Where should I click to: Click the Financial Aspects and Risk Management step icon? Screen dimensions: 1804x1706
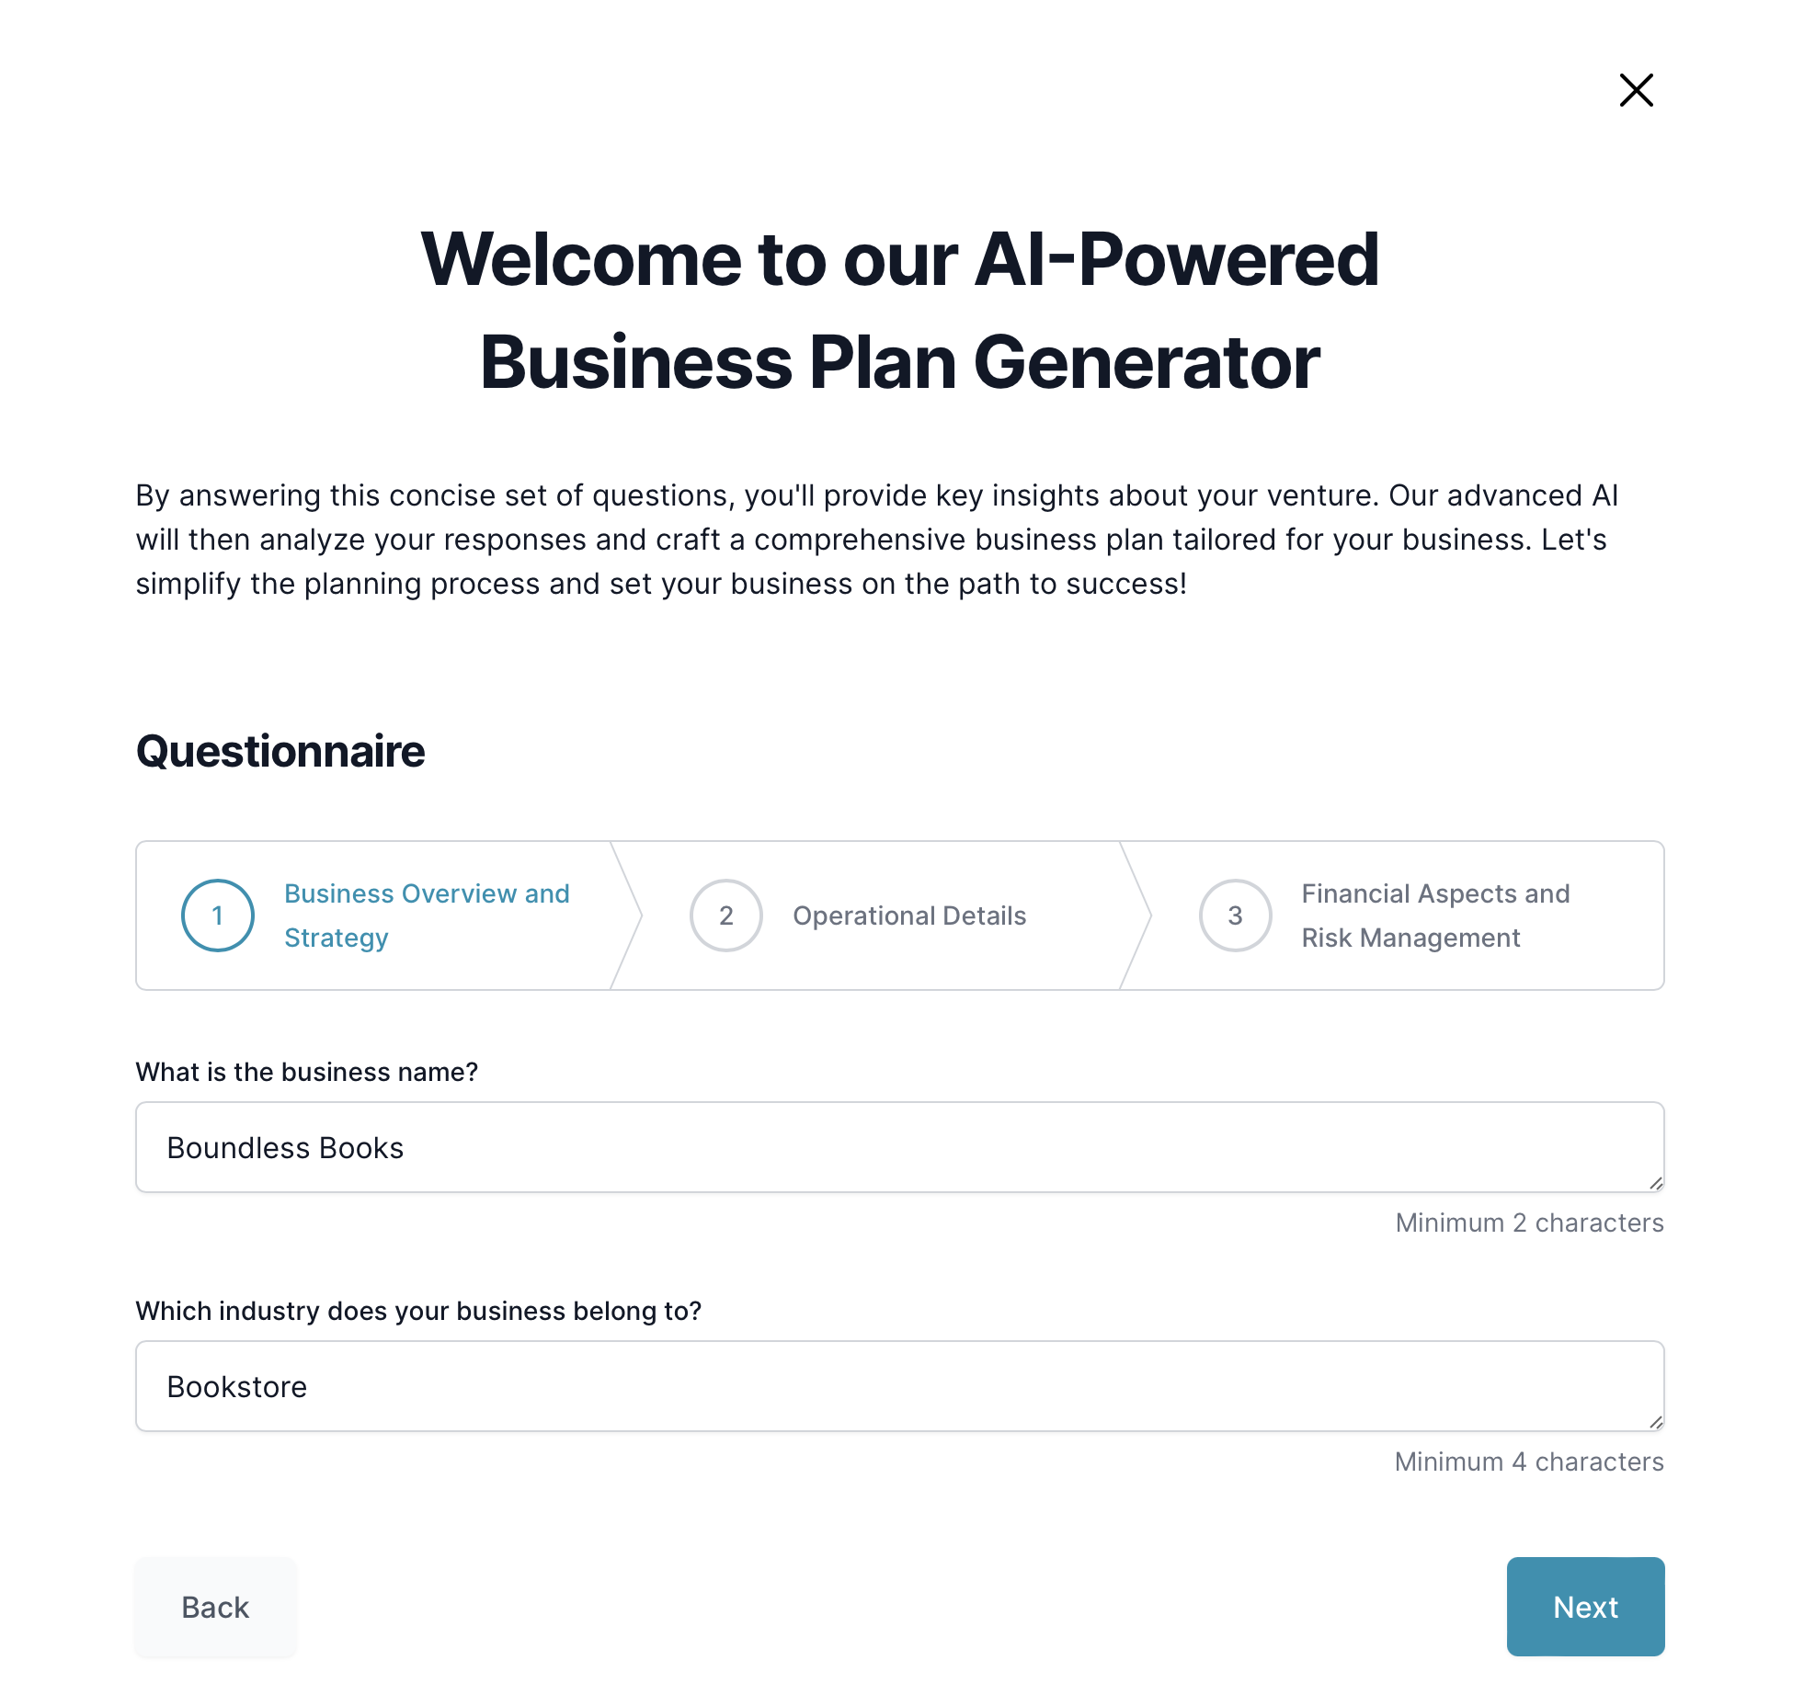[x=1235, y=916]
